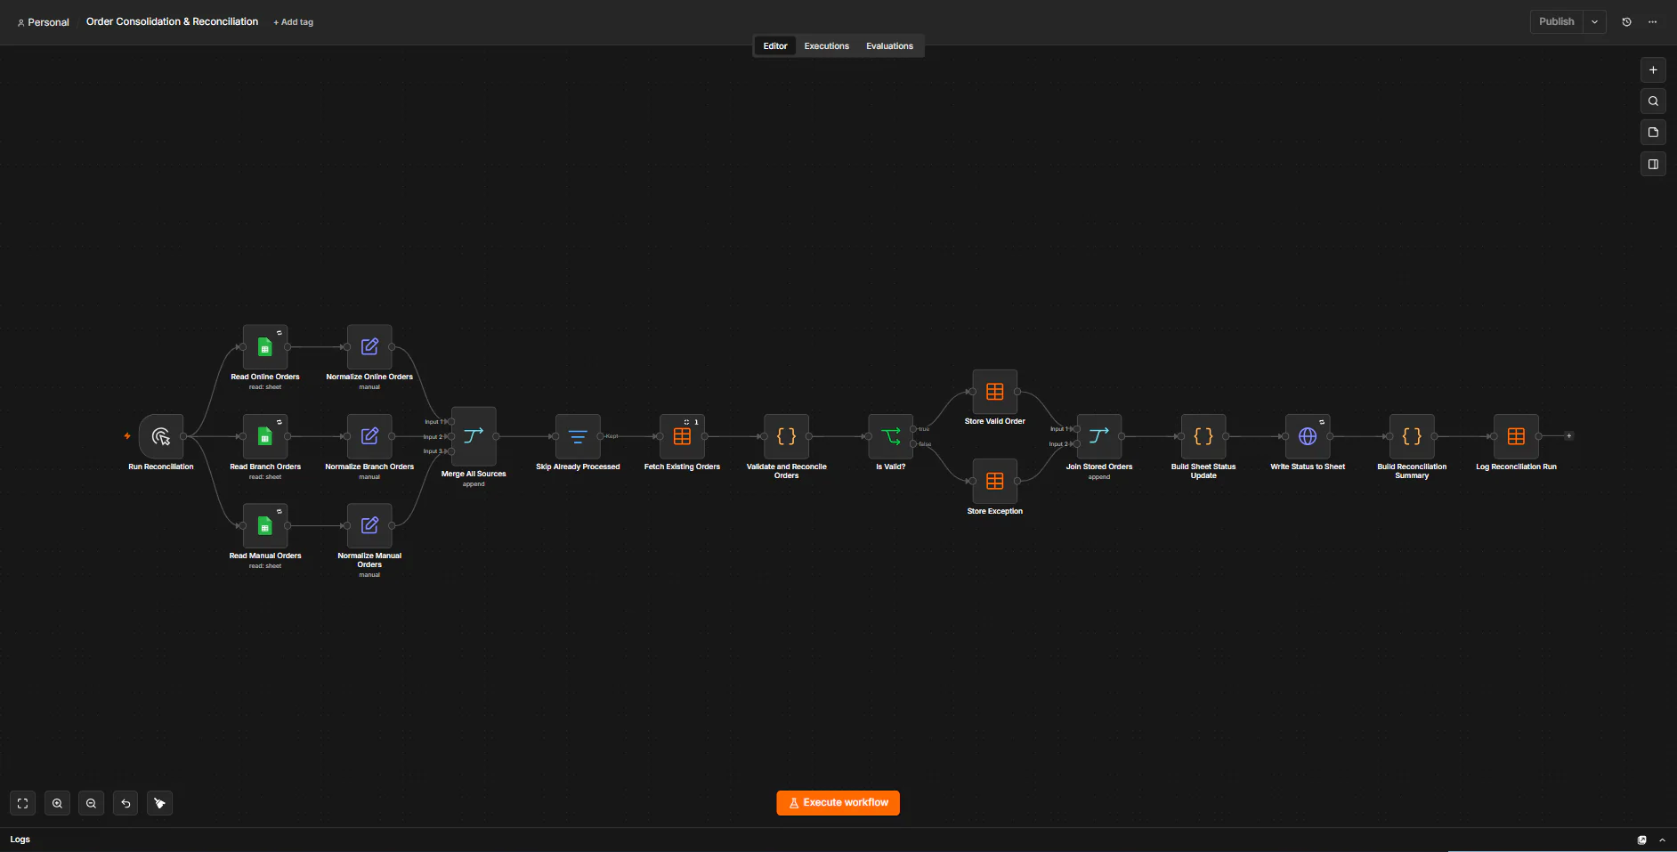Click the Join Stored Orders merge node

click(1099, 436)
